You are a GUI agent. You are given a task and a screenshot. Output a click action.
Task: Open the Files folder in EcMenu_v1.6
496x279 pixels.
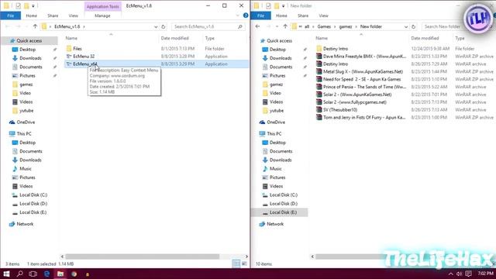pyautogui.click(x=77, y=49)
